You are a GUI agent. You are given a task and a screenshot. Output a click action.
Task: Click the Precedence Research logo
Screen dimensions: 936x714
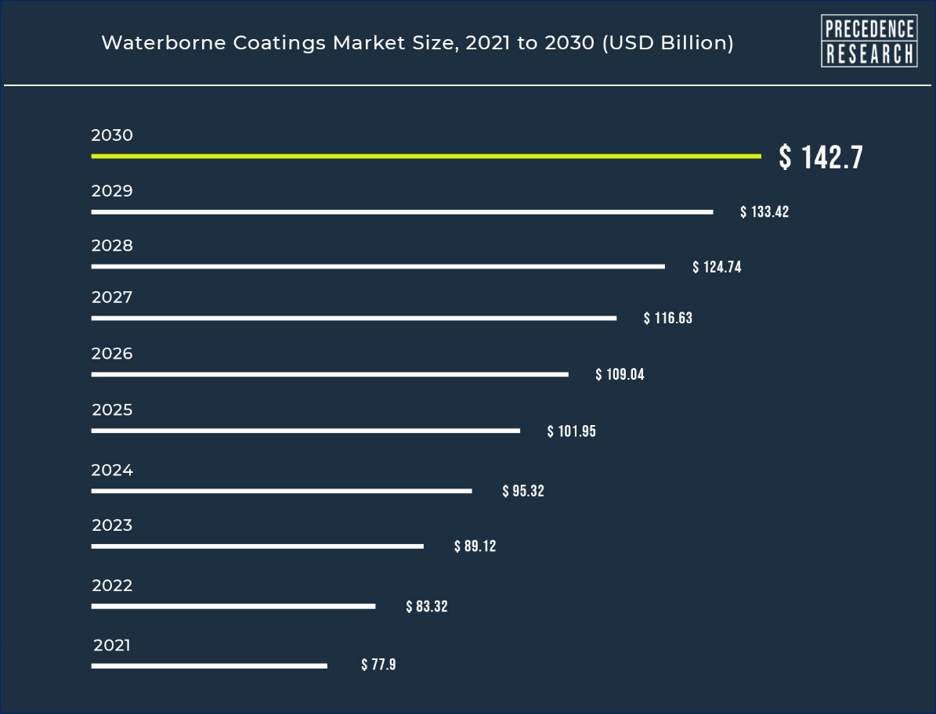pyautogui.click(x=869, y=41)
